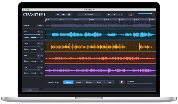178x104 pixels.
Task: Toggle the Drums debleed power button
Action: (x=42, y=49)
